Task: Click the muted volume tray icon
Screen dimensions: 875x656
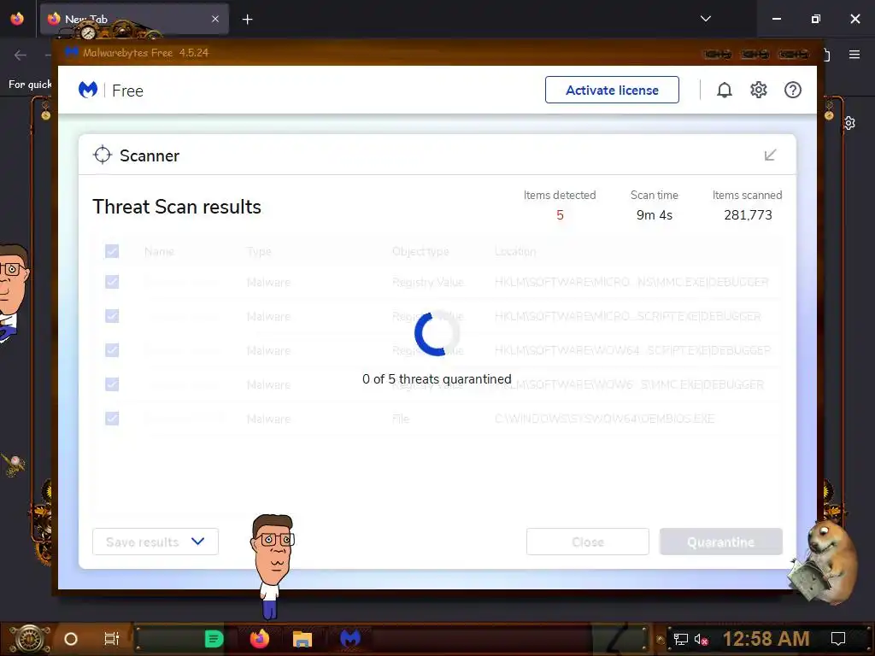Action: pos(702,639)
